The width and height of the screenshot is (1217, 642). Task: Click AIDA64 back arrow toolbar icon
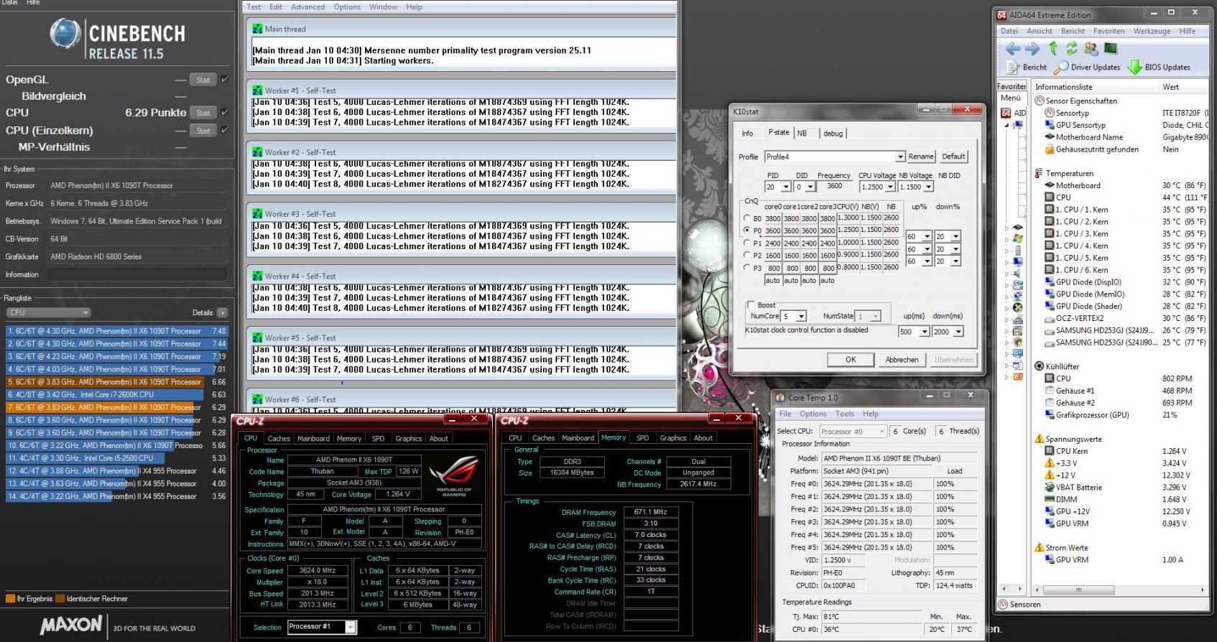point(1013,49)
